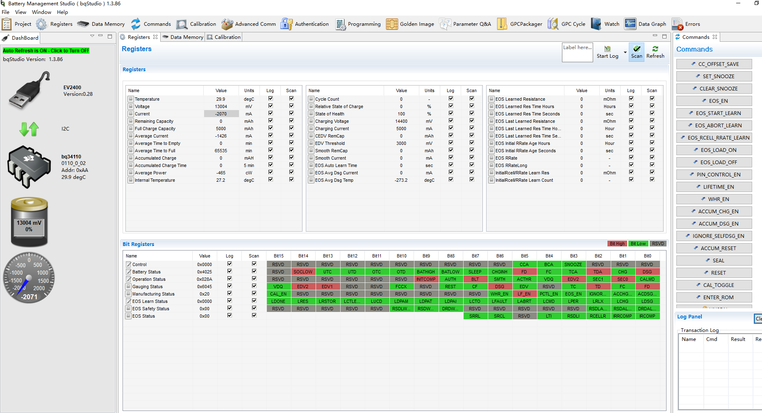The width and height of the screenshot is (762, 413).
Task: Open the Data Memory chip icon
Action: point(83,24)
